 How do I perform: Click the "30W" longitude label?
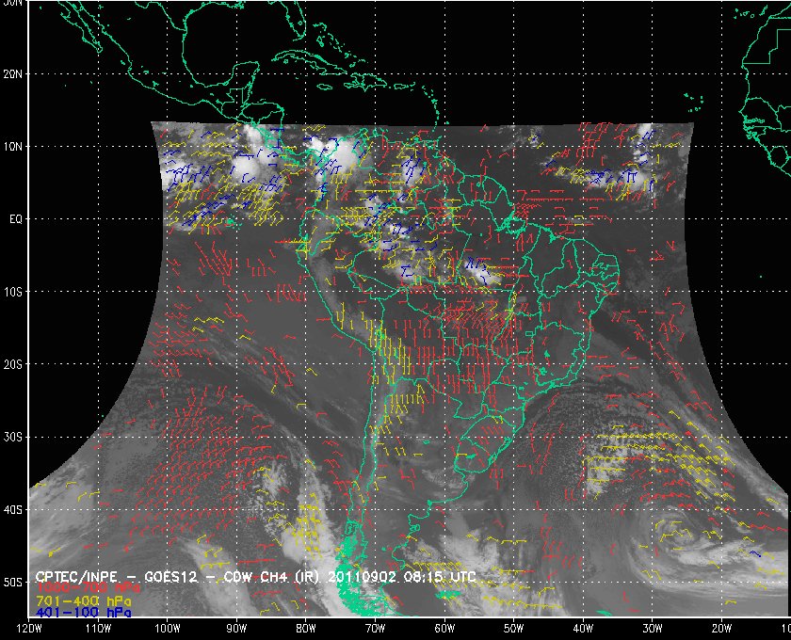(x=652, y=629)
